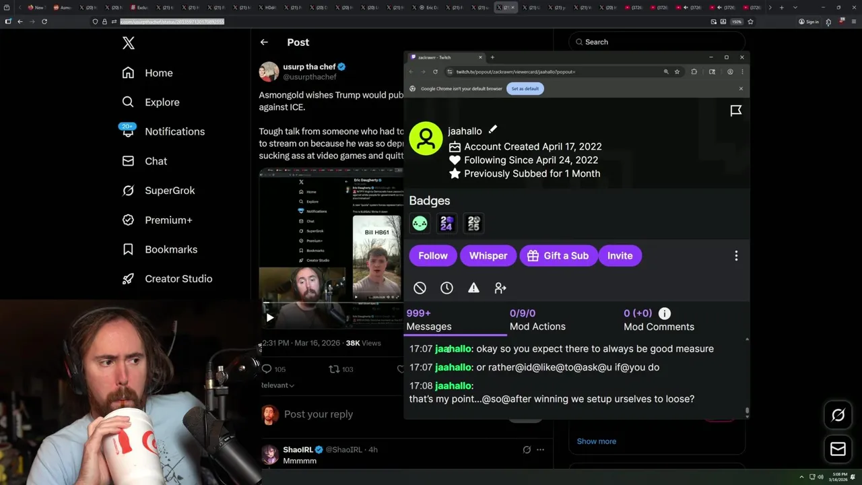Click jaahallo name in first 17:07 message
This screenshot has width=862, height=485.
pos(453,349)
